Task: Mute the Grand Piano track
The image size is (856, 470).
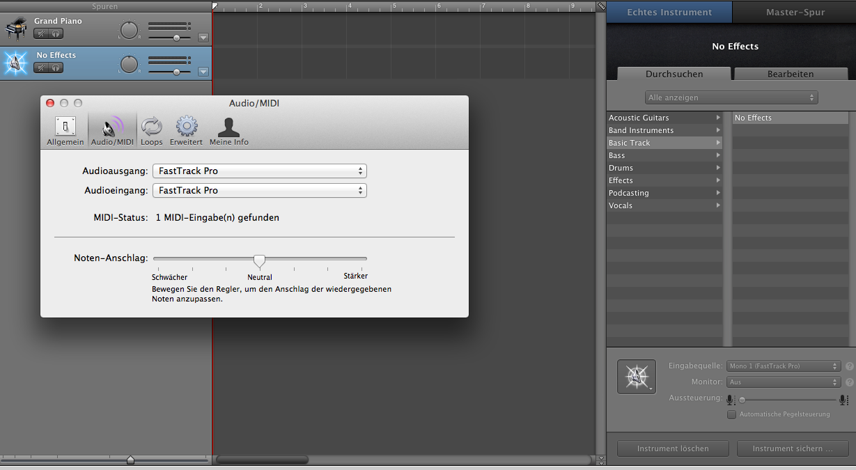Action: pyautogui.click(x=41, y=33)
